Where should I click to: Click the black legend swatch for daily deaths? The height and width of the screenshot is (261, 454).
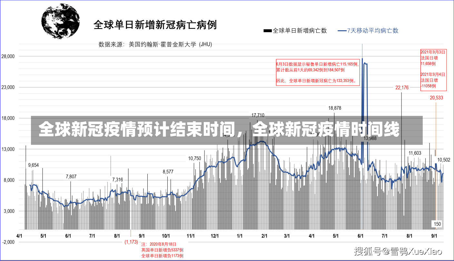pos(268,31)
